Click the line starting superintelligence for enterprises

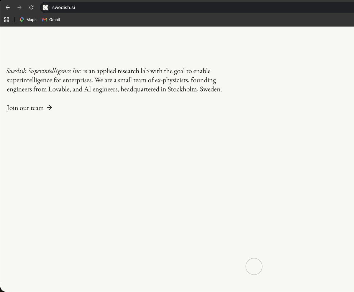112,80
